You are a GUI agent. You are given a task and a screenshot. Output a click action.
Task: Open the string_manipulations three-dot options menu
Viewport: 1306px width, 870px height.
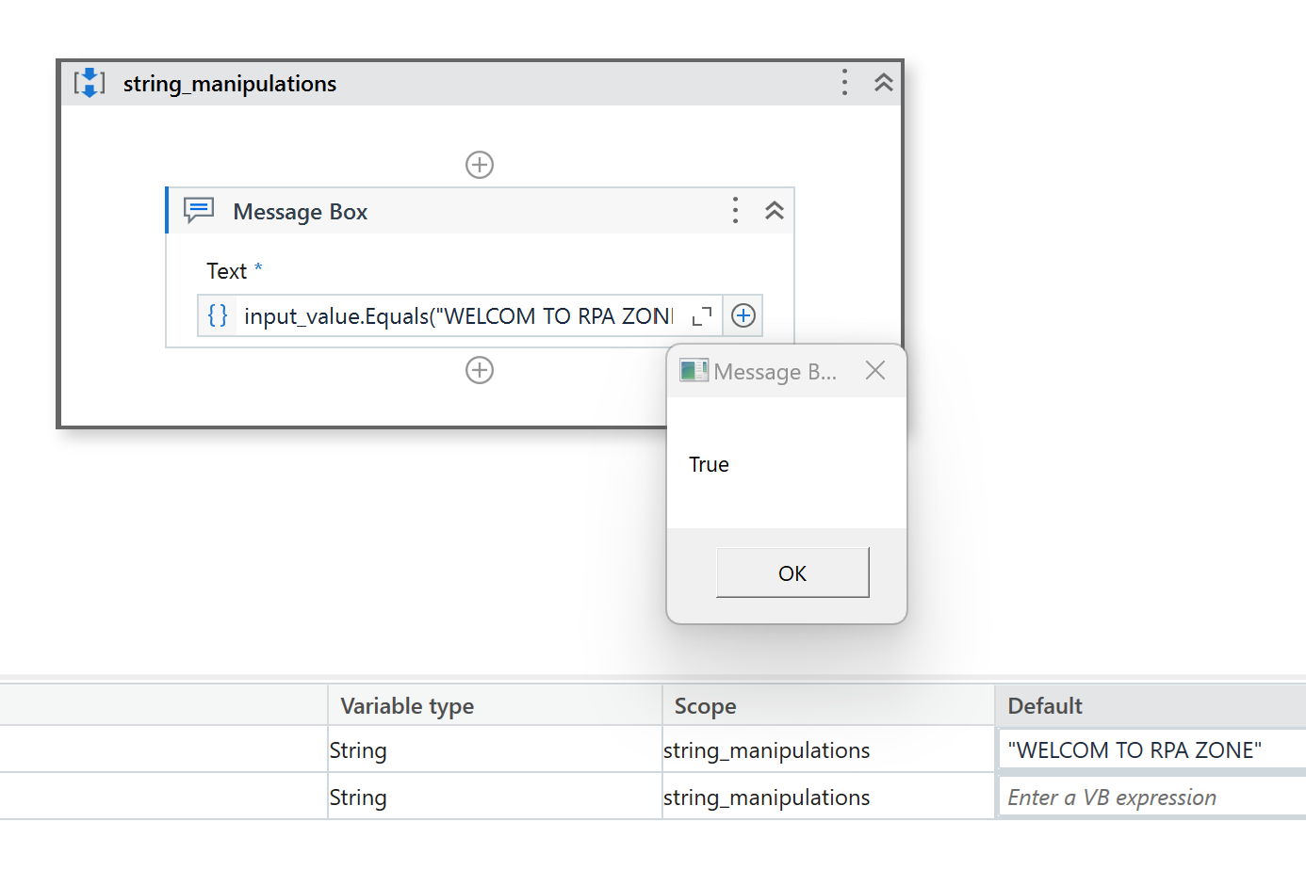[x=844, y=82]
